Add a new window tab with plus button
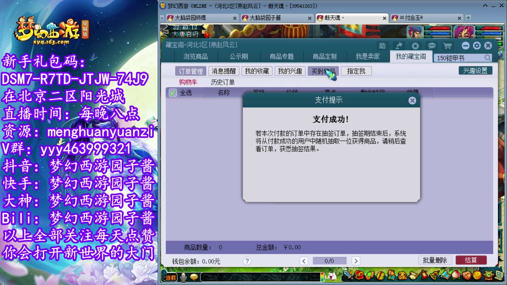Screen dimensions: 507x285 coord(468,18)
